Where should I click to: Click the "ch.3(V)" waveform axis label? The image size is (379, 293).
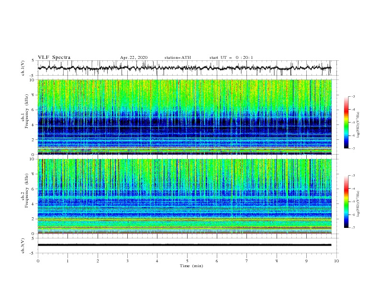23,246
